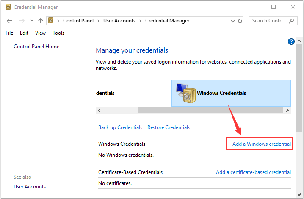
Task: Click the 'No certificates.' text
Action: (115, 183)
